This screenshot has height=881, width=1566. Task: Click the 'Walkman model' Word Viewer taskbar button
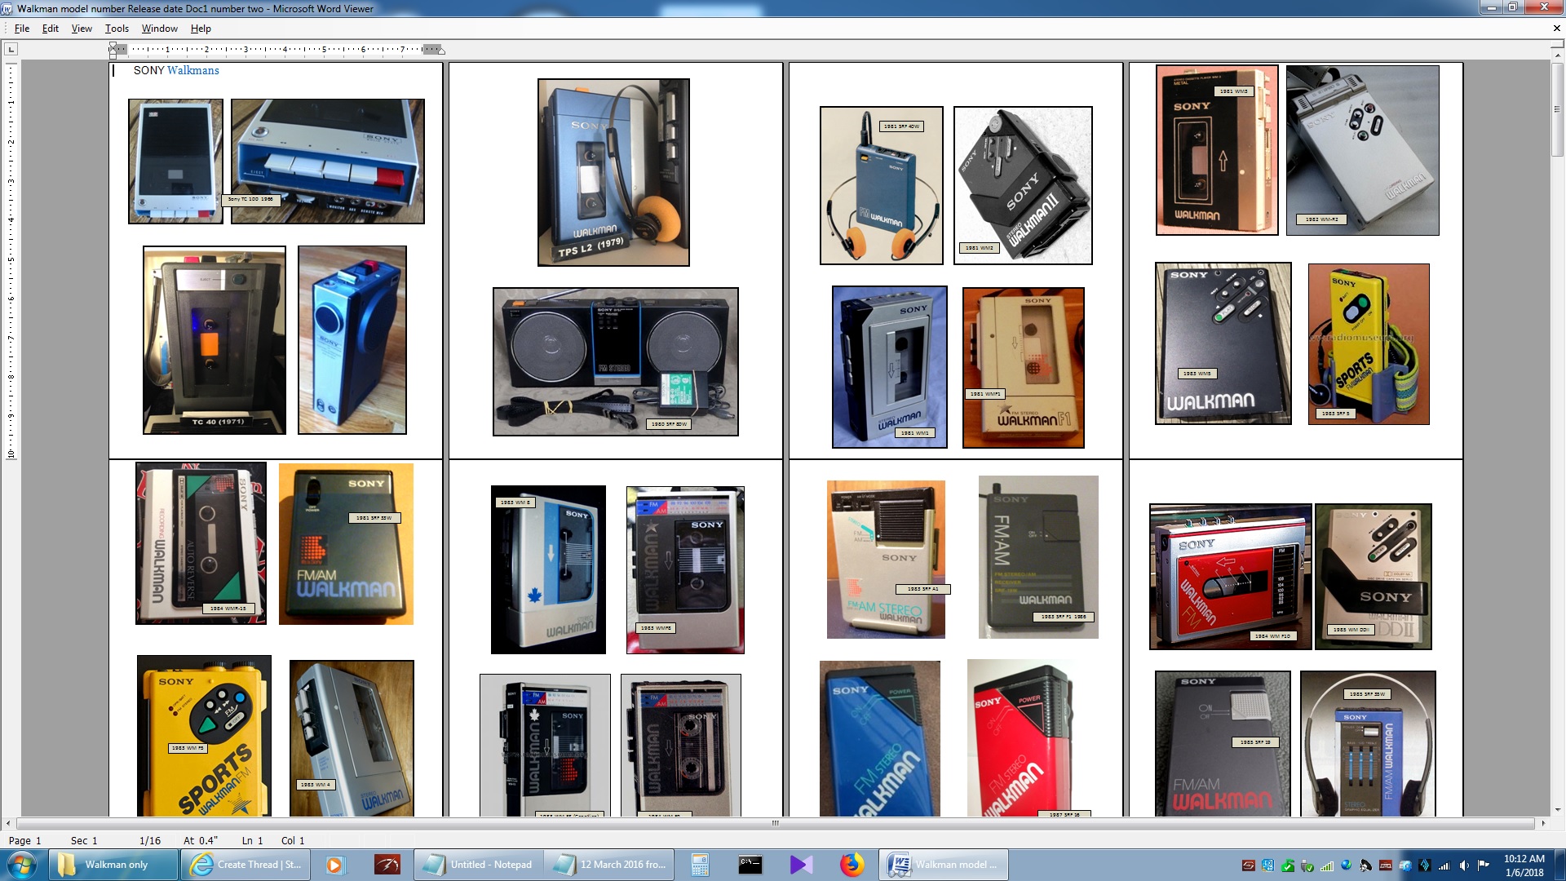click(x=944, y=865)
